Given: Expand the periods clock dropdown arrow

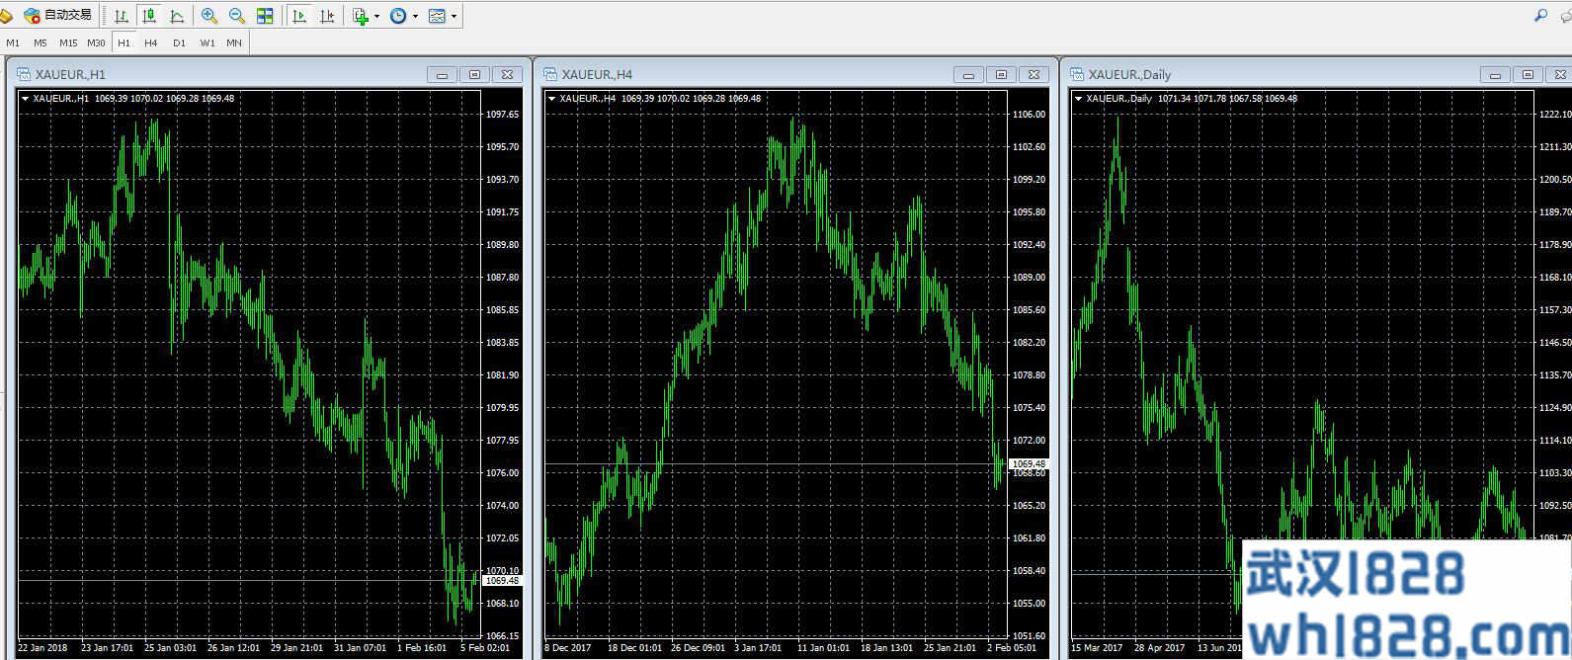Looking at the screenshot, I should click(415, 17).
